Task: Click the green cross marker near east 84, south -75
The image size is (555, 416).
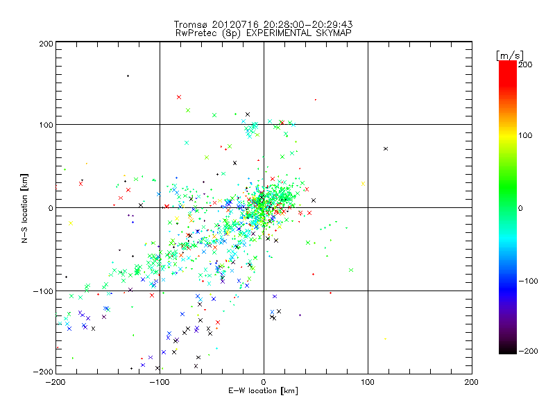Action: (x=351, y=270)
